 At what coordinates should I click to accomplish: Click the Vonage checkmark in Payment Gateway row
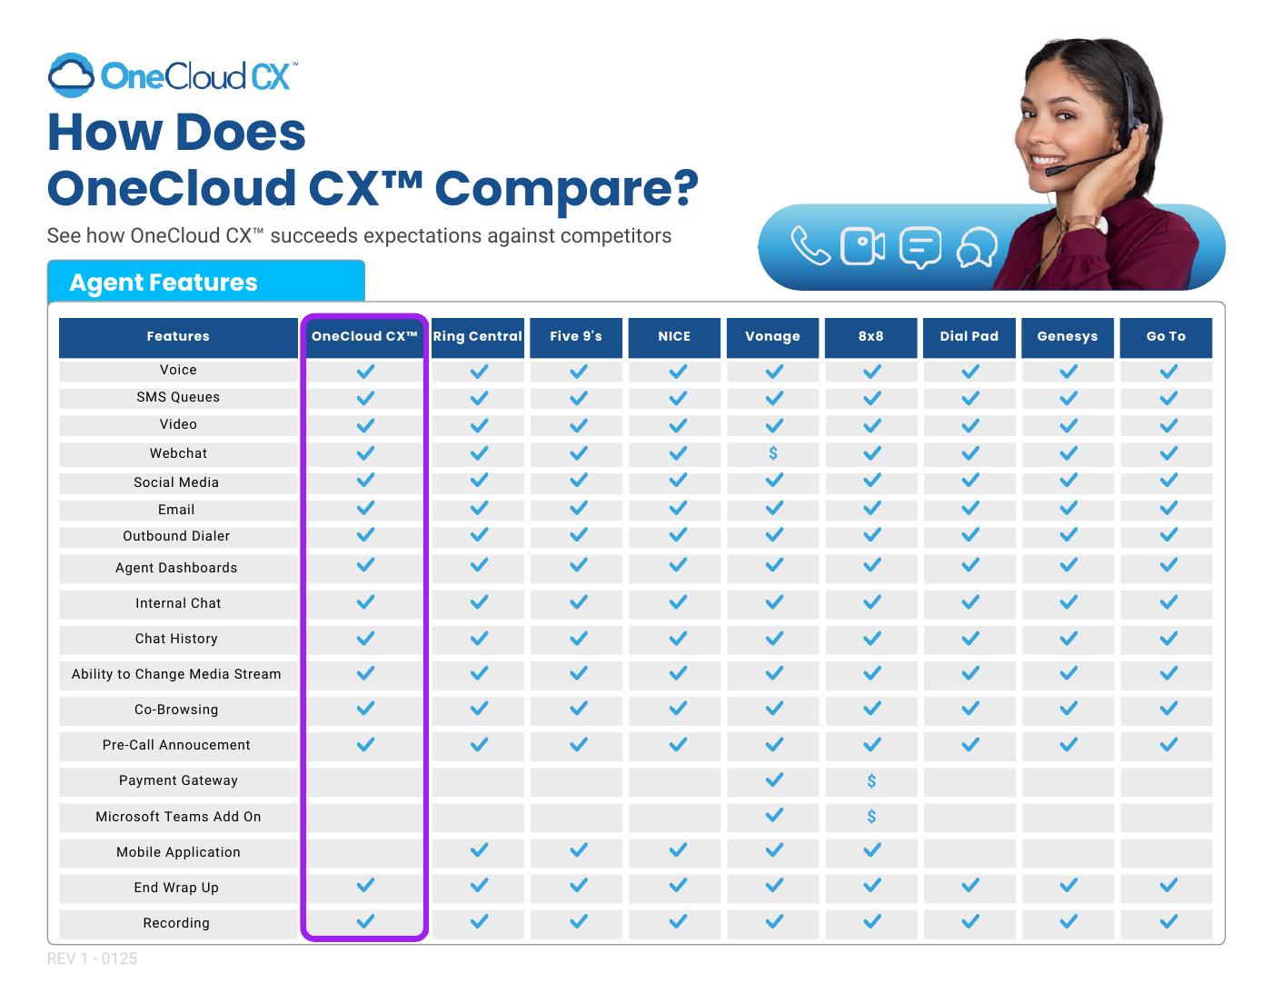774,779
